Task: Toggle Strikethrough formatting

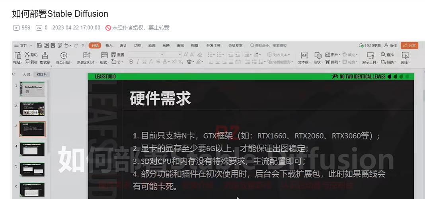Action: 151,62
